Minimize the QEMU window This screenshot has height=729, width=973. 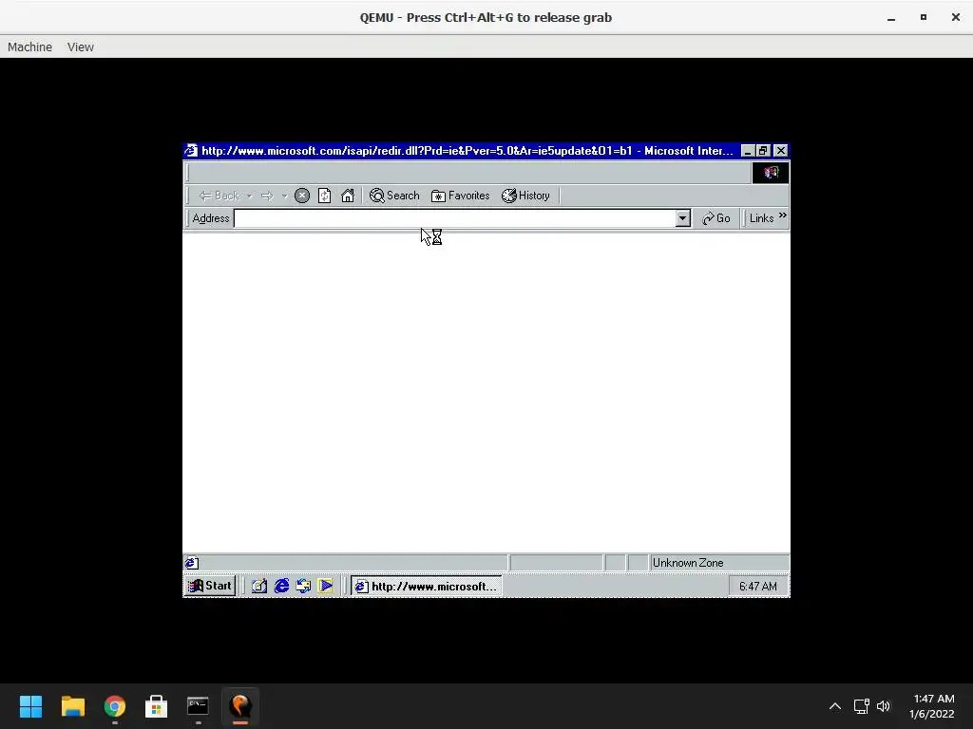[891, 17]
